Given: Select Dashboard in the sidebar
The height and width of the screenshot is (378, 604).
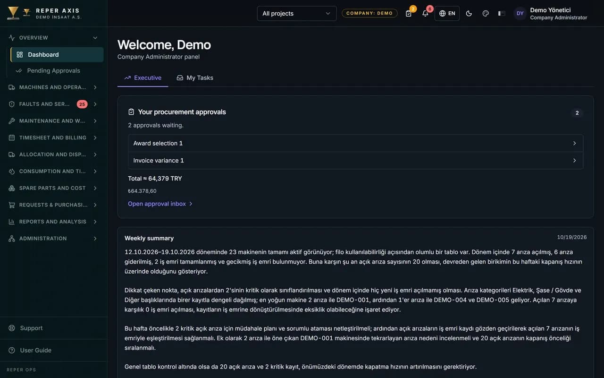Looking at the screenshot, I should pyautogui.click(x=57, y=54).
